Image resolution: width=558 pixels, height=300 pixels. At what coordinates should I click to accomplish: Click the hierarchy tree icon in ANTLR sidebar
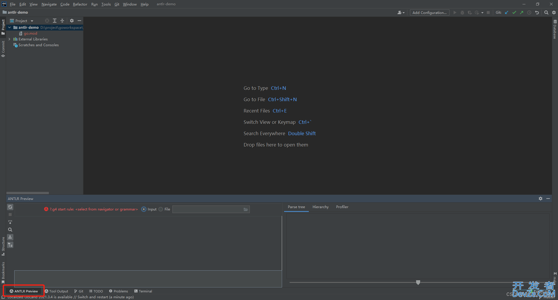pos(10,237)
